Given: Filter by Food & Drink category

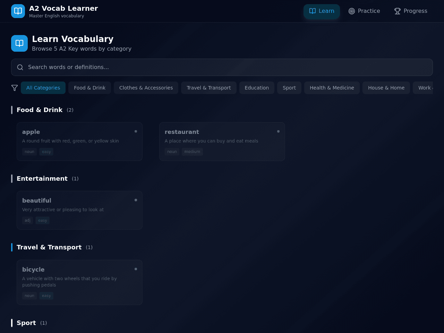Looking at the screenshot, I should (x=89, y=88).
